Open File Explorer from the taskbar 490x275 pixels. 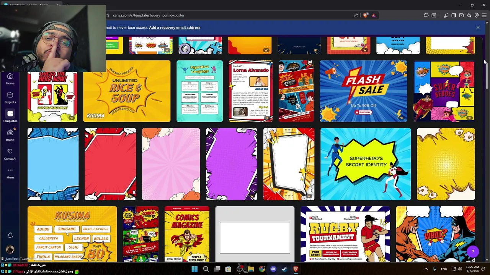(x=251, y=269)
